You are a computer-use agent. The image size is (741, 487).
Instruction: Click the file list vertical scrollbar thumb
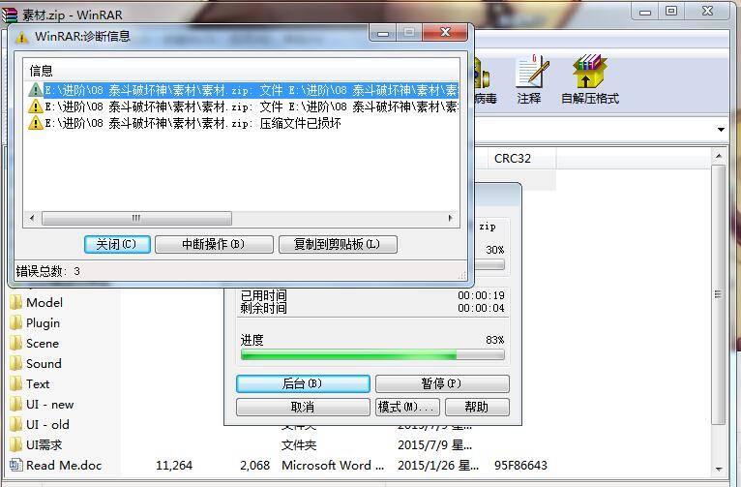pos(719,294)
